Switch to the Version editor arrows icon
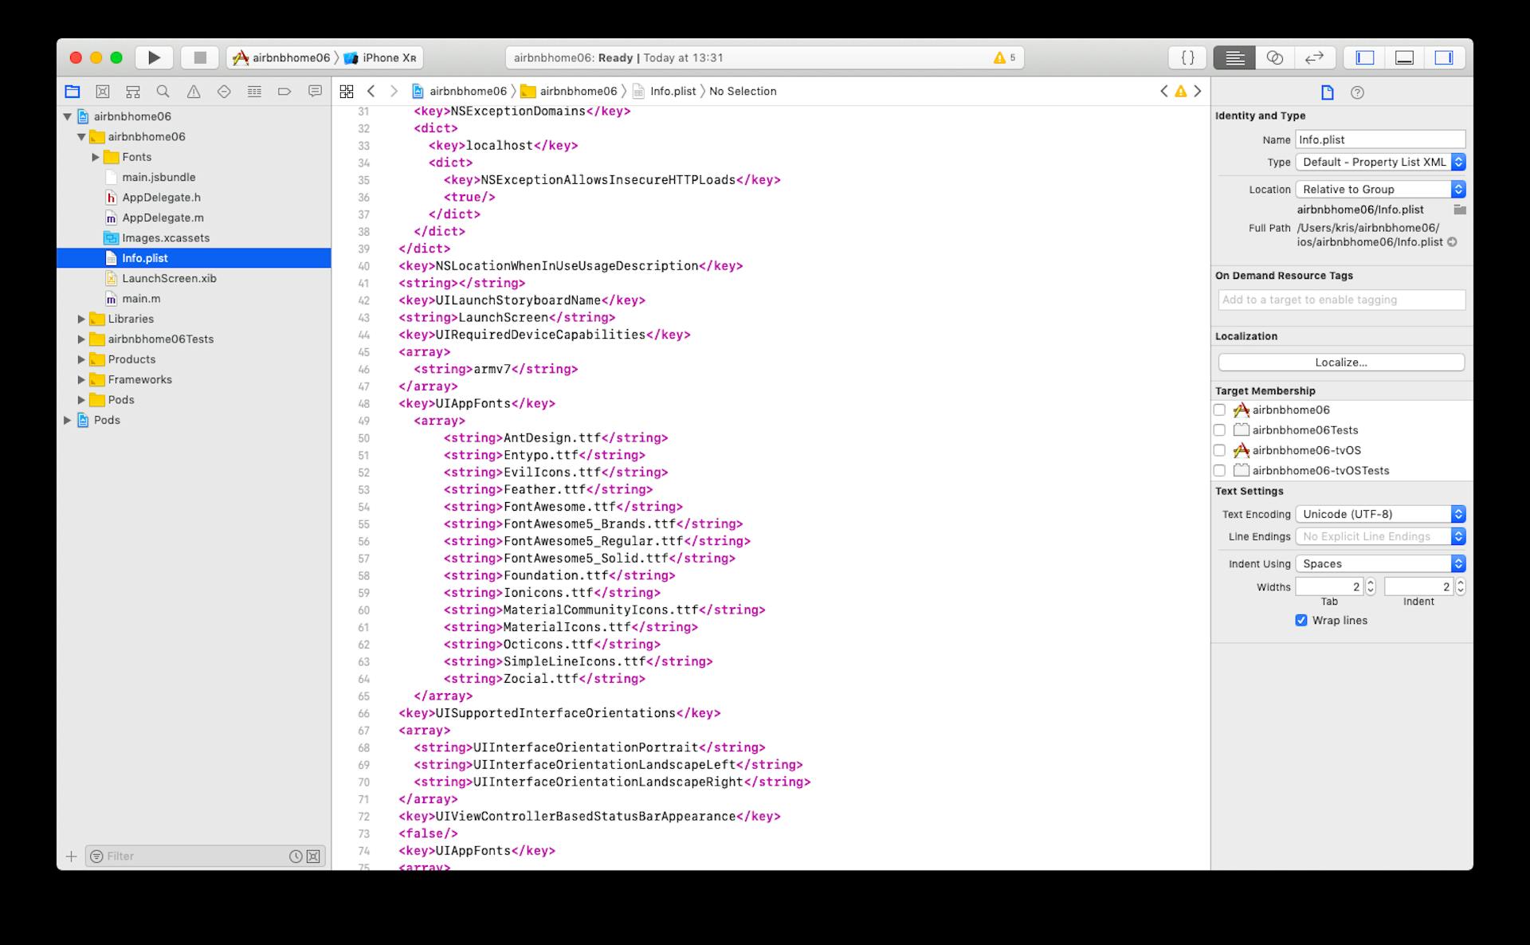This screenshot has height=945, width=1530. click(x=1314, y=57)
